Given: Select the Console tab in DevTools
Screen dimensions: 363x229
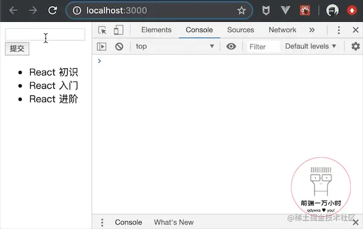Looking at the screenshot, I should click(199, 30).
